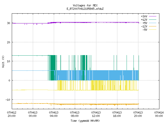
Task: Click the yellow -5V legend line sample
Action: 152,30
